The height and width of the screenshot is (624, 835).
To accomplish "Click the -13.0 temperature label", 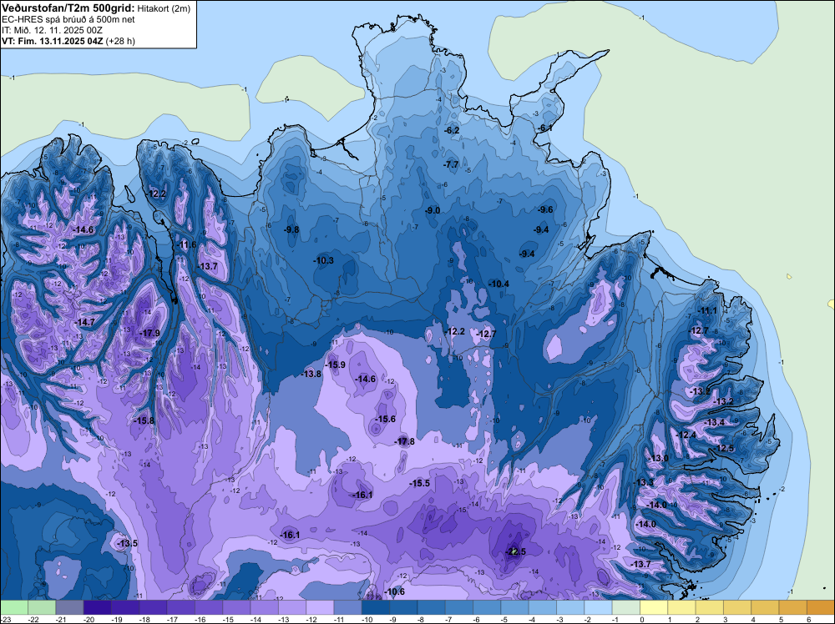I will tap(658, 459).
